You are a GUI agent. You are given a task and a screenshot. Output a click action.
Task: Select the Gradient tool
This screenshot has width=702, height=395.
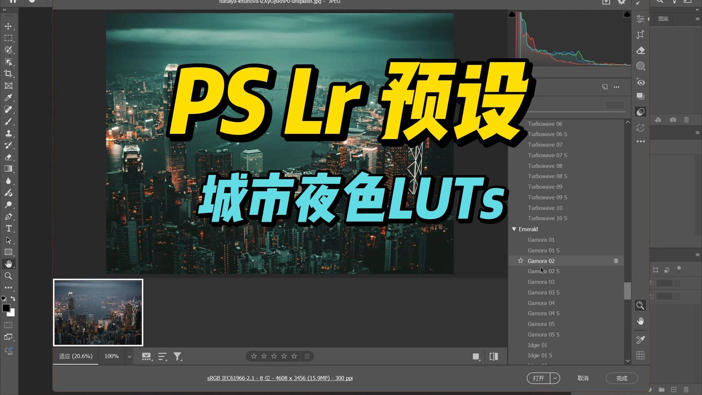8,169
